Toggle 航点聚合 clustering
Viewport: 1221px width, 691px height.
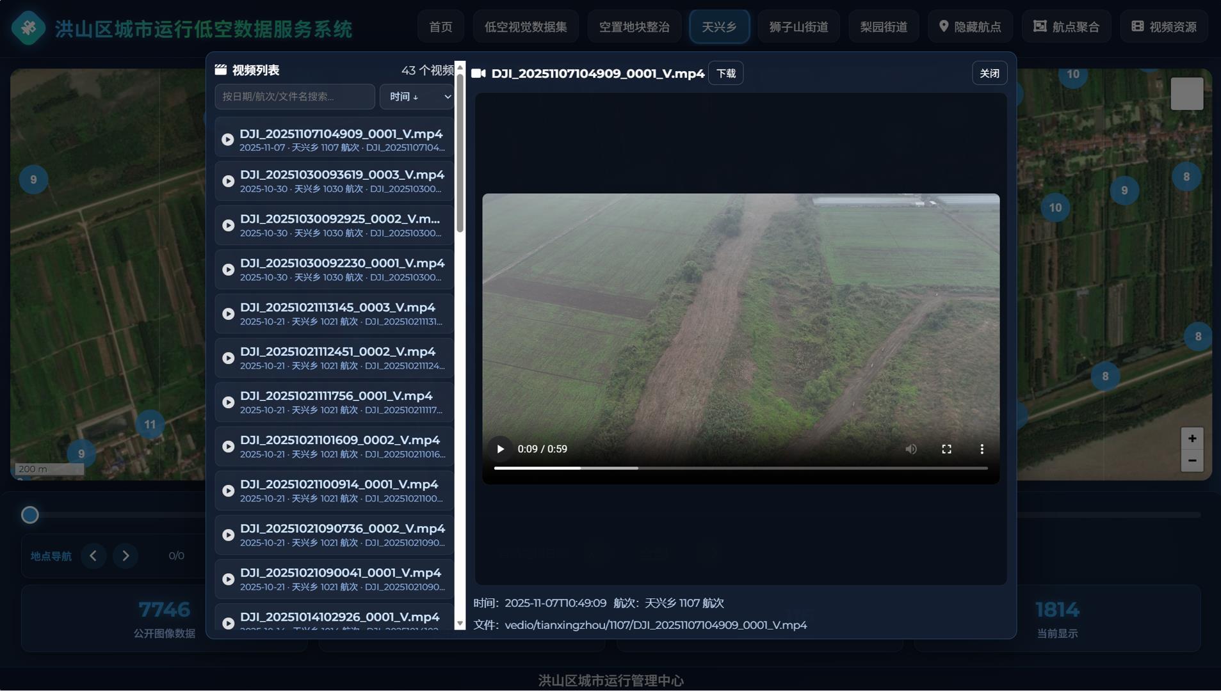coord(1066,27)
